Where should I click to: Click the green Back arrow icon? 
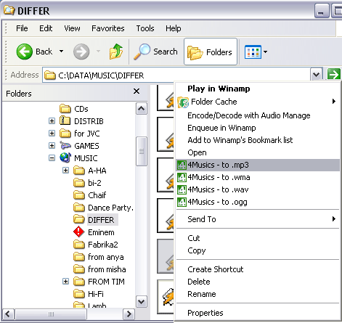coord(24,52)
